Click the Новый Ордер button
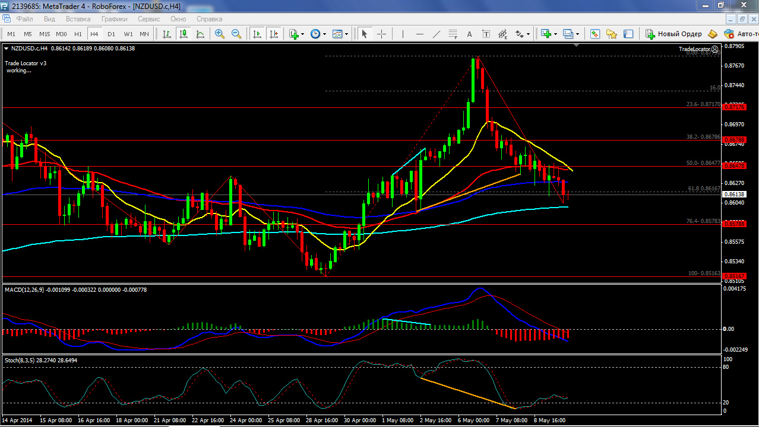 [x=673, y=34]
